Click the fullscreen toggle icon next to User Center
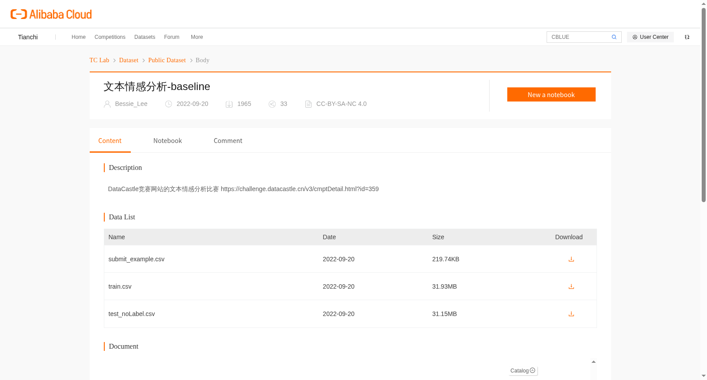The width and height of the screenshot is (707, 380). point(687,37)
